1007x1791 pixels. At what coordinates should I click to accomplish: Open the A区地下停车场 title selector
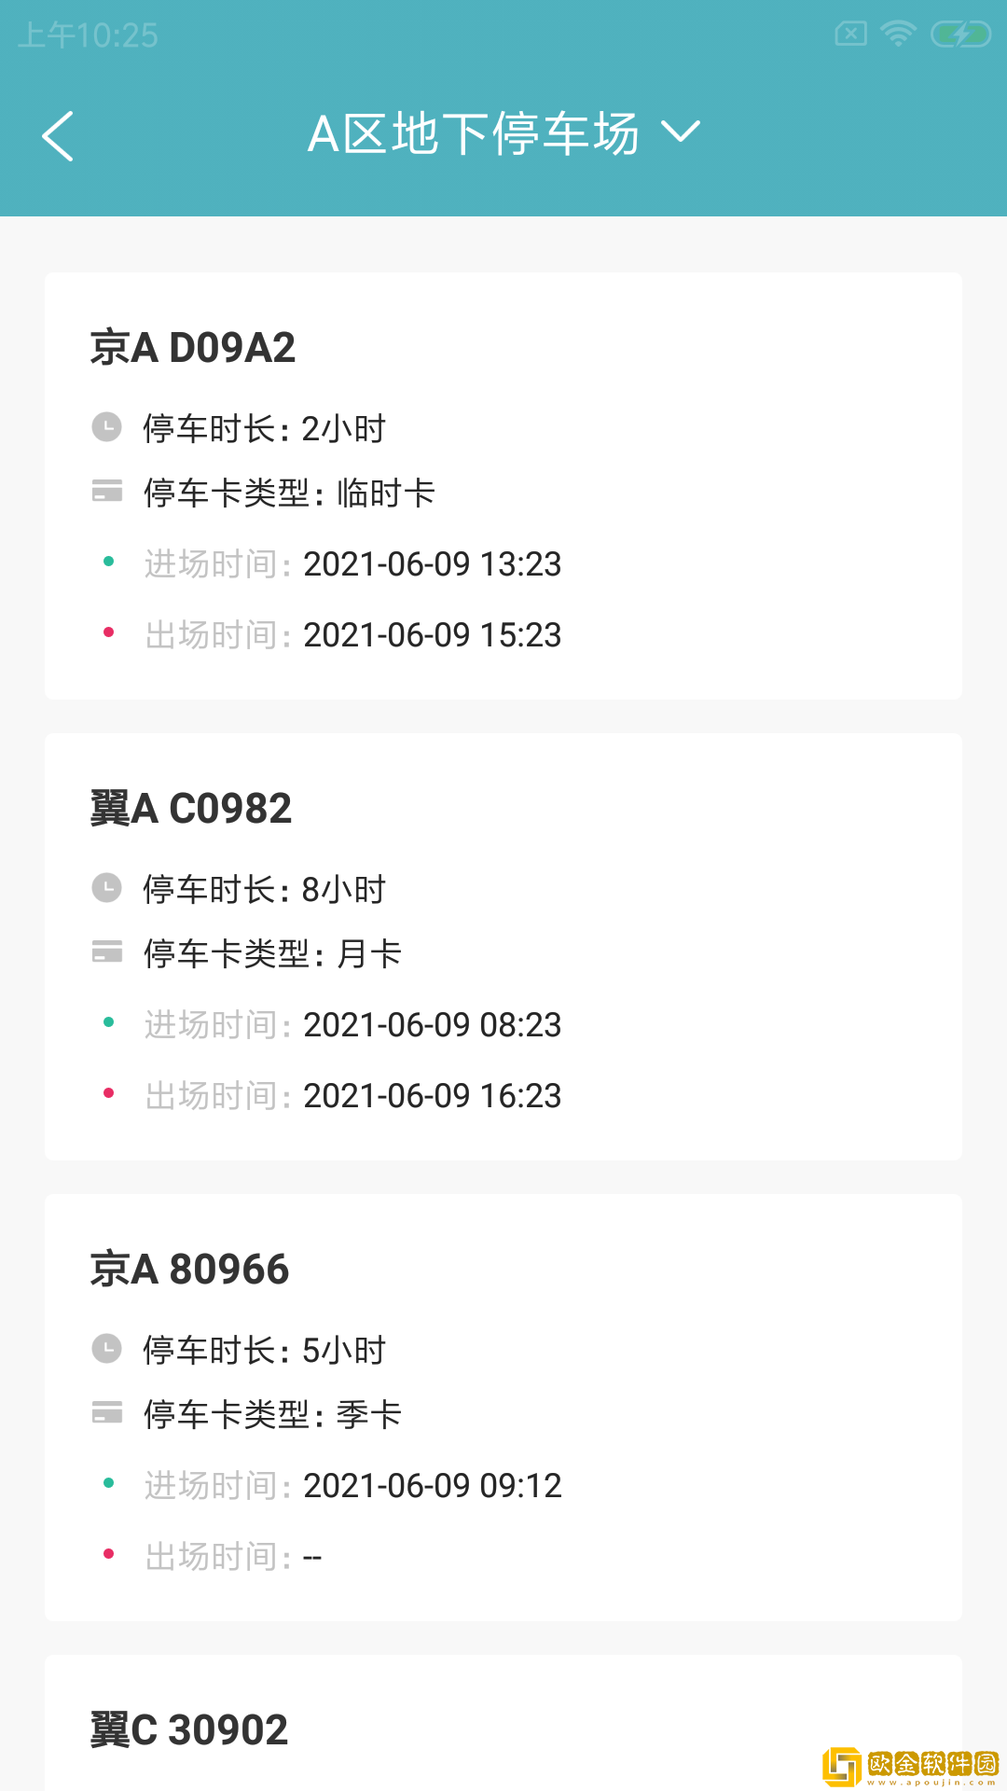point(474,133)
